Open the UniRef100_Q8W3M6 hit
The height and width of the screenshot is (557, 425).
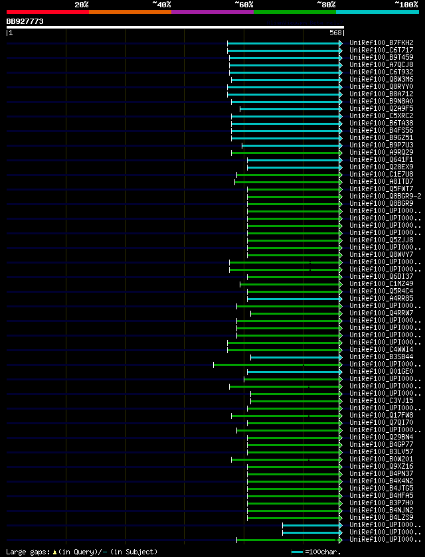point(381,79)
